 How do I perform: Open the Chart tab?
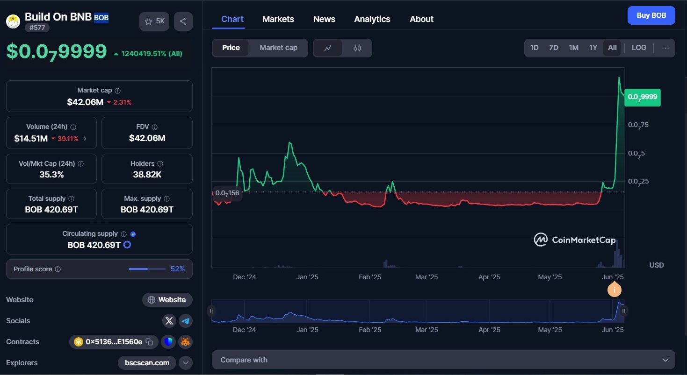coord(232,19)
